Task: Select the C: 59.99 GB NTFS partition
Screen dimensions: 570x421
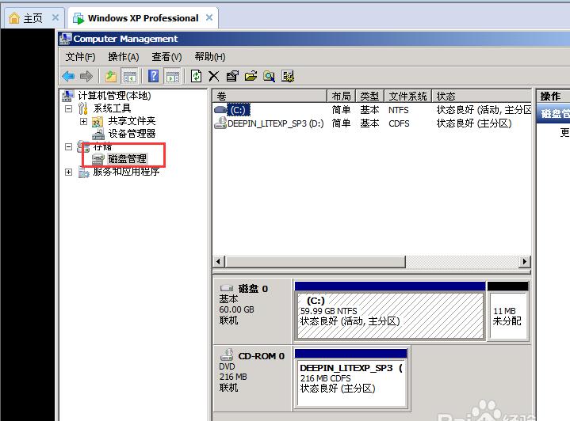Action: click(390, 311)
